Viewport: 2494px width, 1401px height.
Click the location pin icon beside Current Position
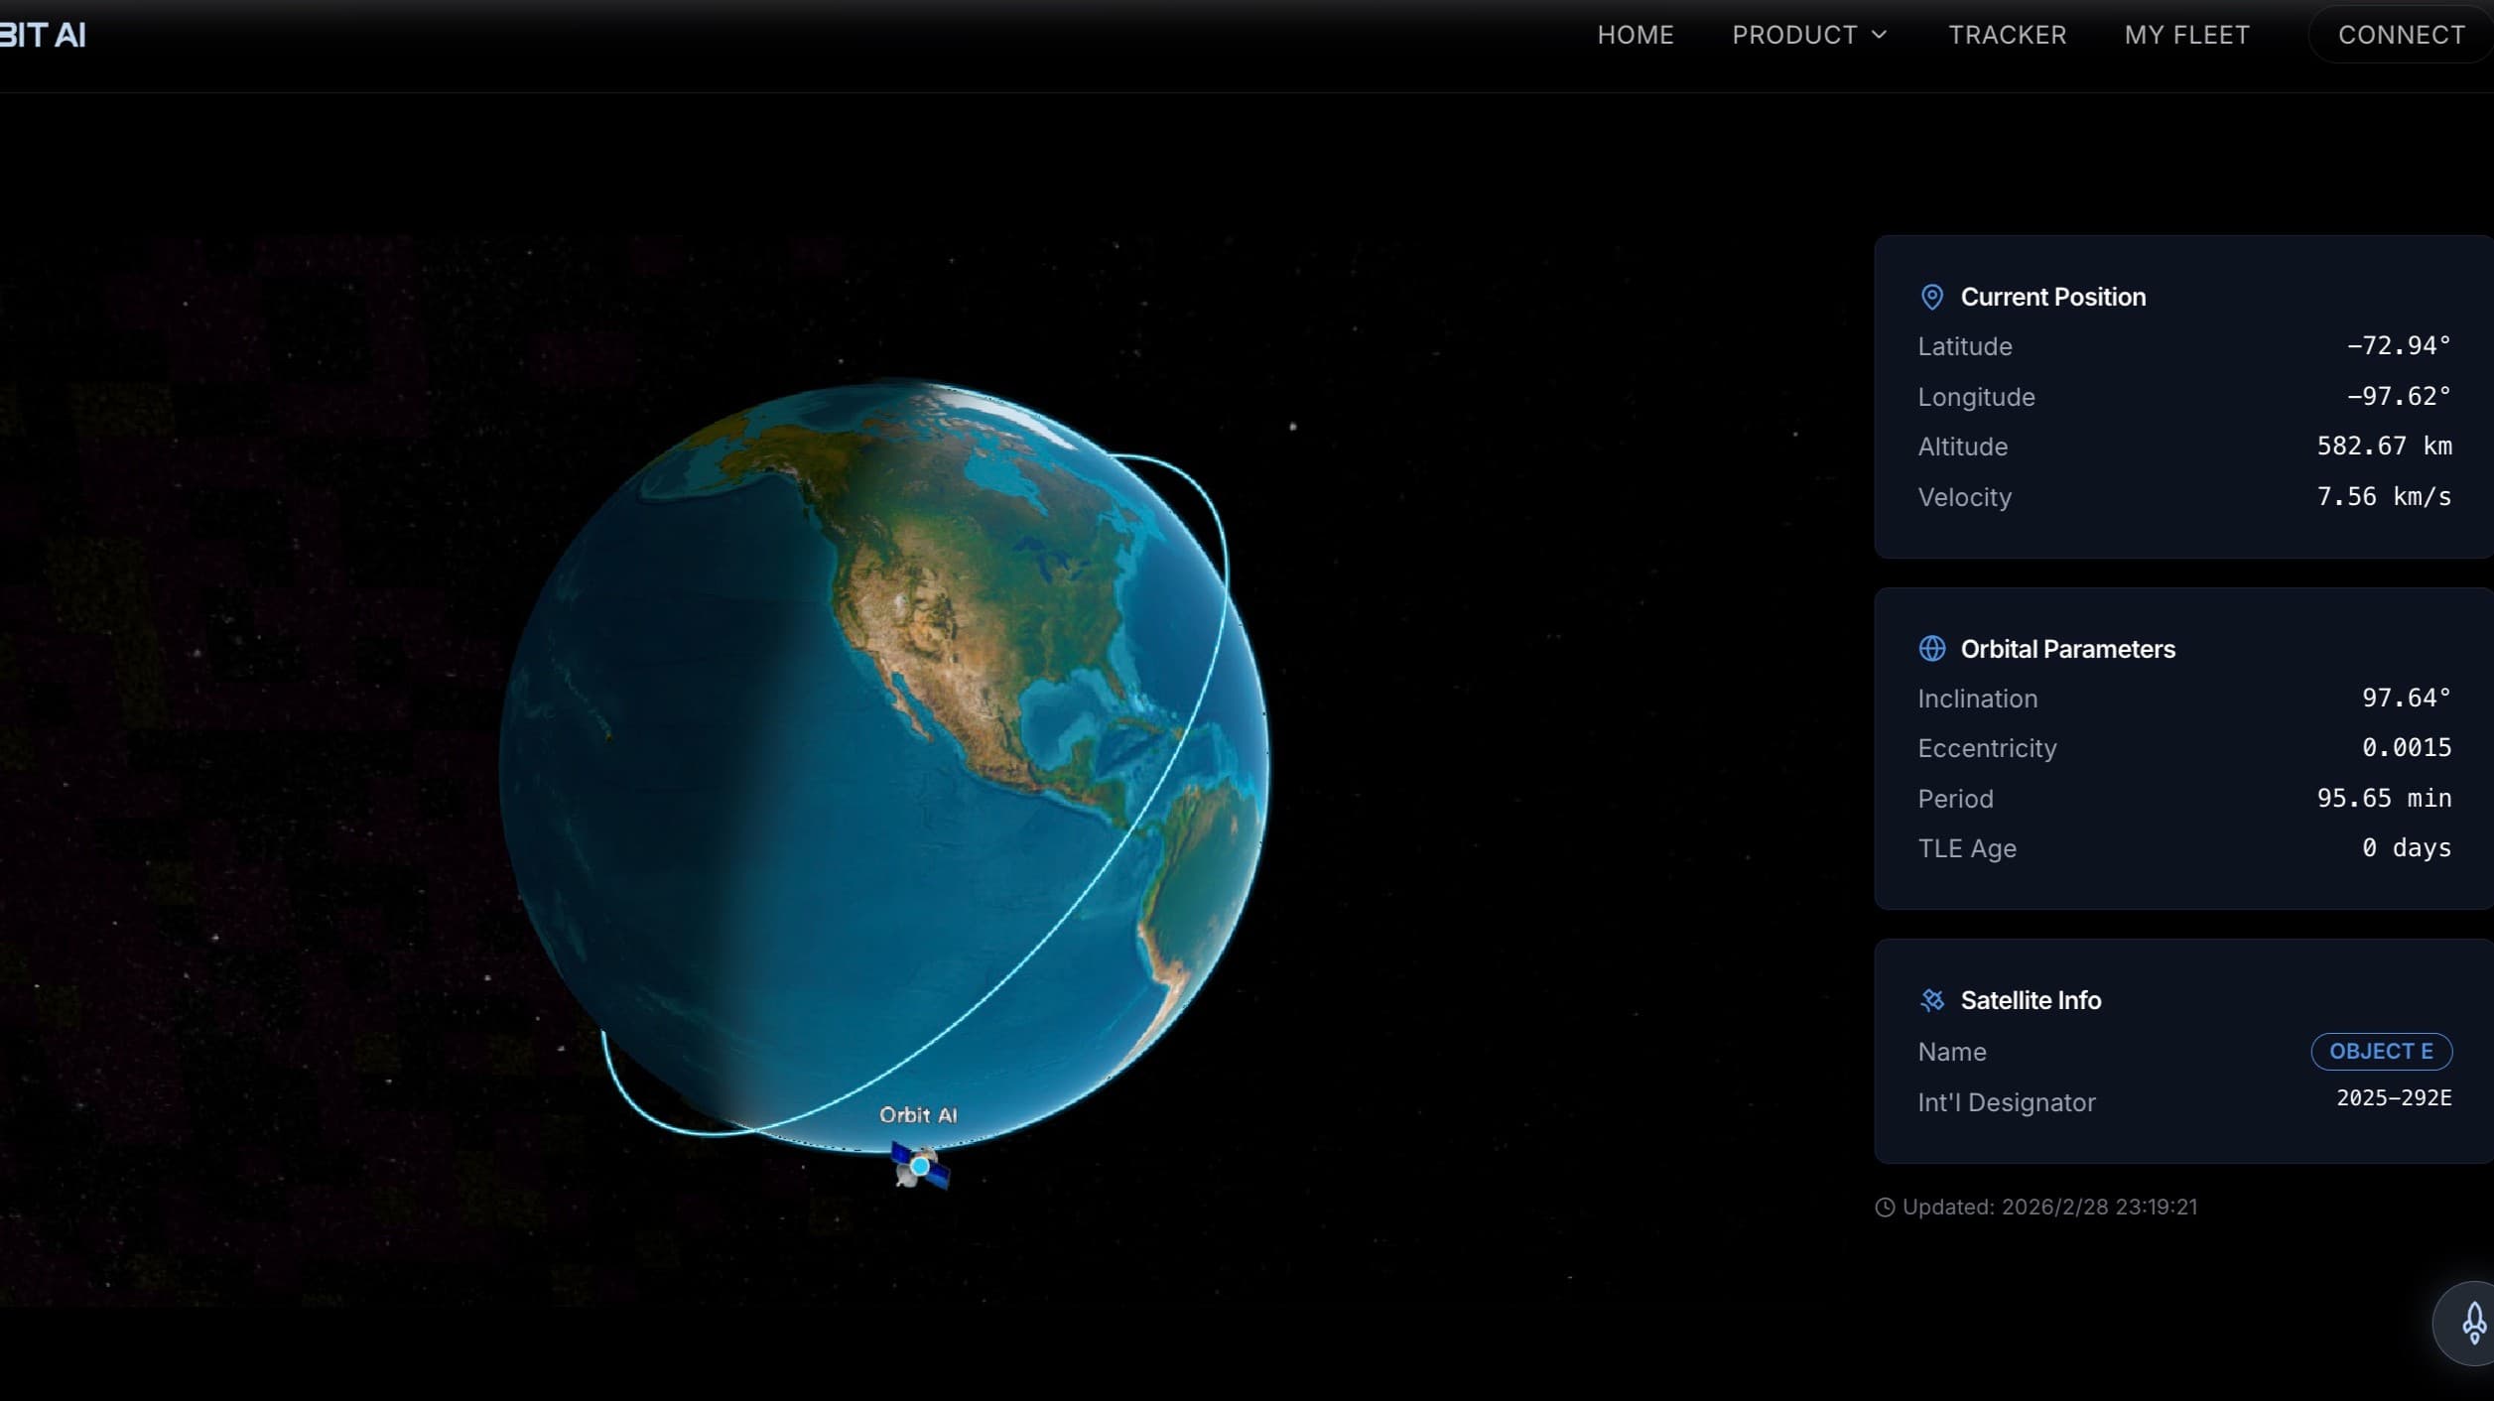1931,297
